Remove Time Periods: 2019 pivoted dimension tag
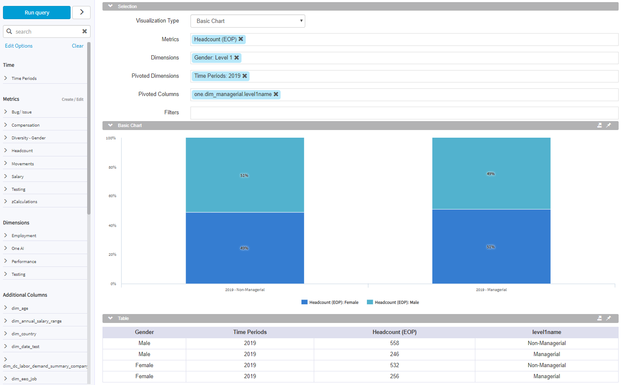The image size is (625, 385). pos(244,76)
